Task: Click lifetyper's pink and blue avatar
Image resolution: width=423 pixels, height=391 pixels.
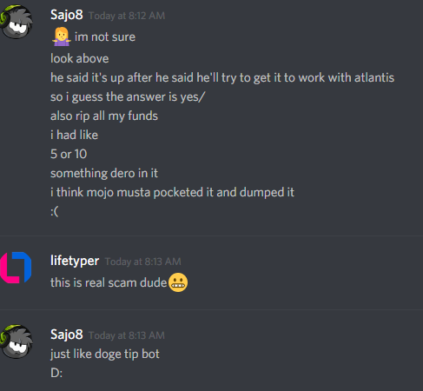Action: tap(16, 268)
